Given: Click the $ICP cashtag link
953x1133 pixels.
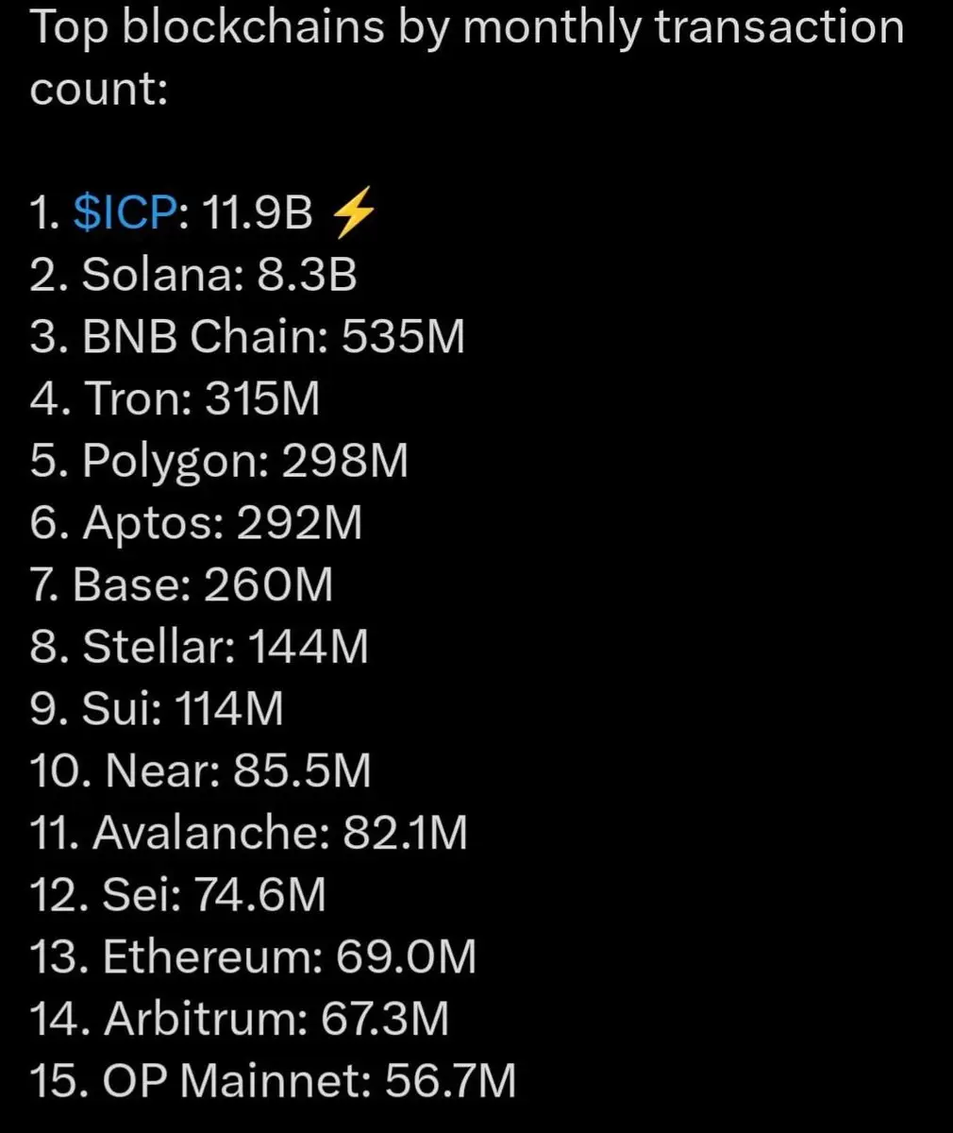Looking at the screenshot, I should click(125, 214).
